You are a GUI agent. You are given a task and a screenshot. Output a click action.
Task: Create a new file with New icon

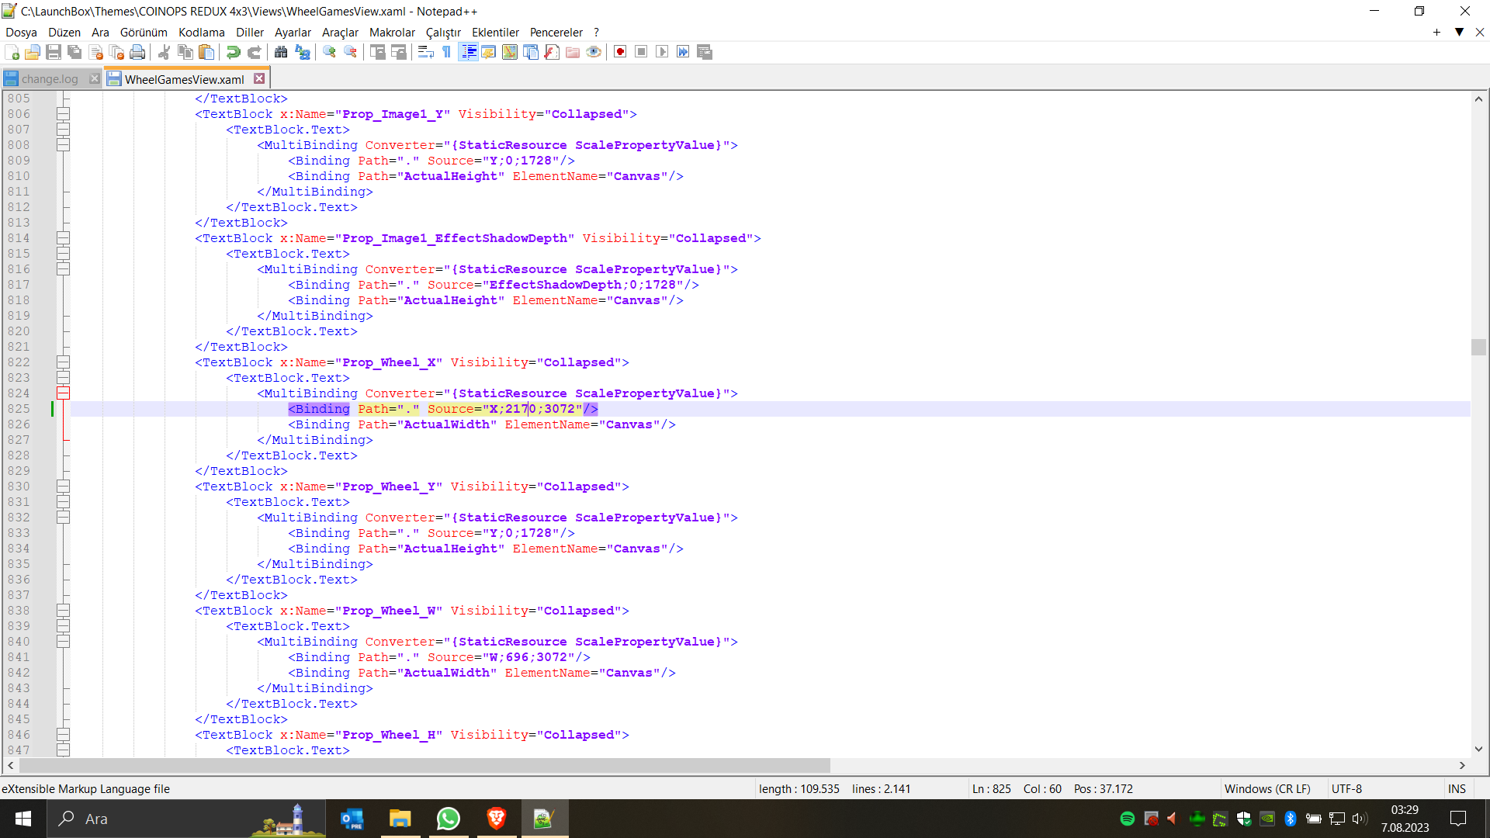coord(12,52)
